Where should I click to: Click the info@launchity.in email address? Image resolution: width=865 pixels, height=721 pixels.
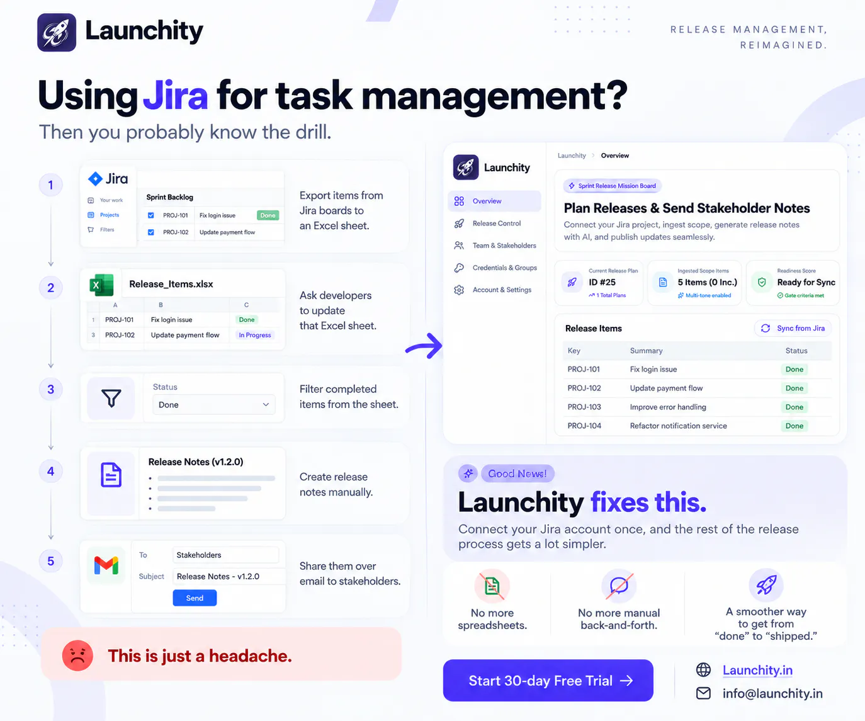(772, 693)
